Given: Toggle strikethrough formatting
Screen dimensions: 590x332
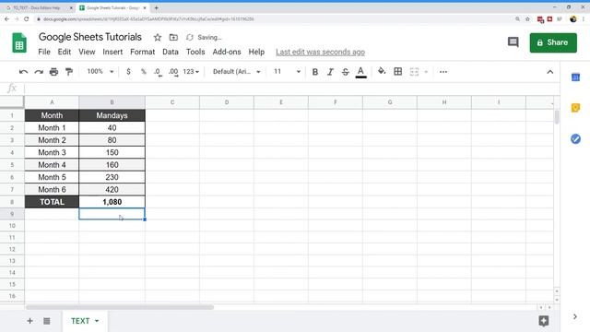Looking at the screenshot, I should click(x=345, y=72).
